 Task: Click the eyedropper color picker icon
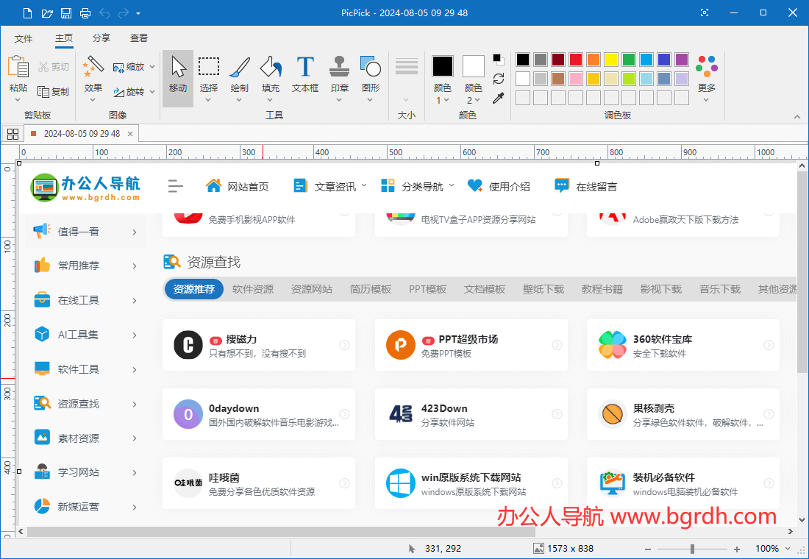click(498, 98)
